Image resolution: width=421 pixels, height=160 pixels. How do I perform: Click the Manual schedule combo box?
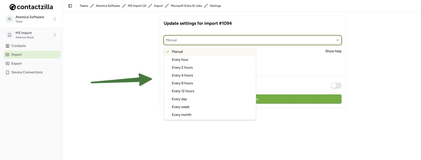(252, 40)
